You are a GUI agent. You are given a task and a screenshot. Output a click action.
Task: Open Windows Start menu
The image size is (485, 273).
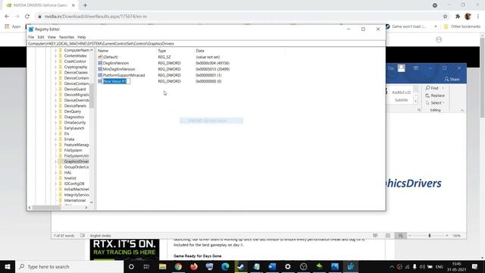(x=8, y=266)
